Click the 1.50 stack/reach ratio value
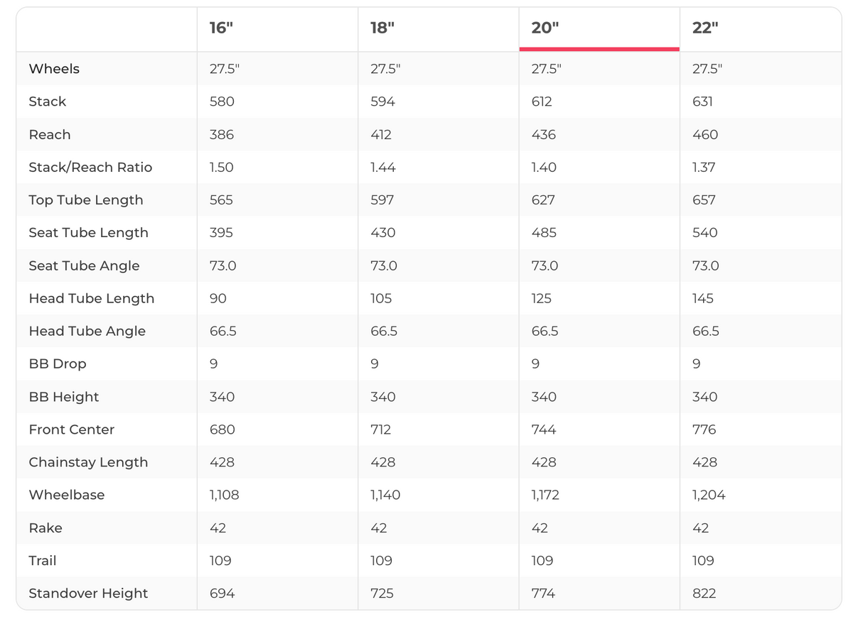 [x=222, y=168]
